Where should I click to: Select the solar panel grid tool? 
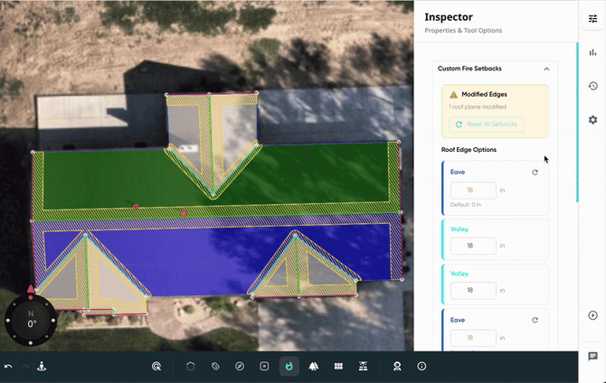point(337,366)
